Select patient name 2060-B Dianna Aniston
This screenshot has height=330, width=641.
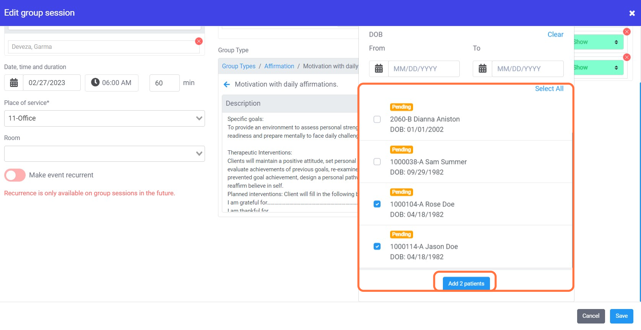click(x=425, y=119)
